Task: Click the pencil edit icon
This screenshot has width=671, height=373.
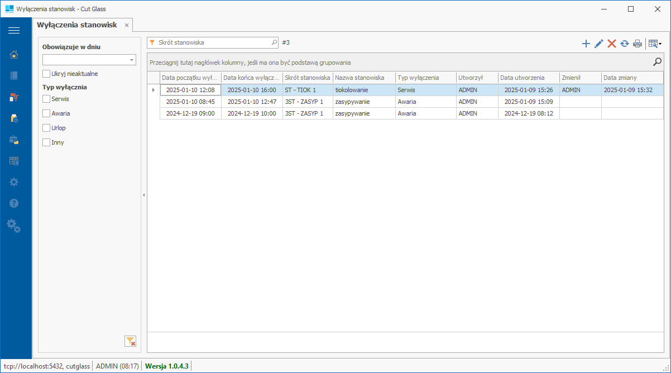Action: (599, 44)
